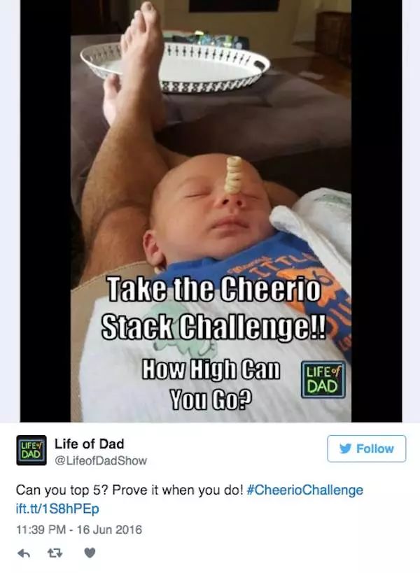The height and width of the screenshot is (573, 420).
Task: Click the Twitter bird in Follow button
Action: [x=345, y=448]
